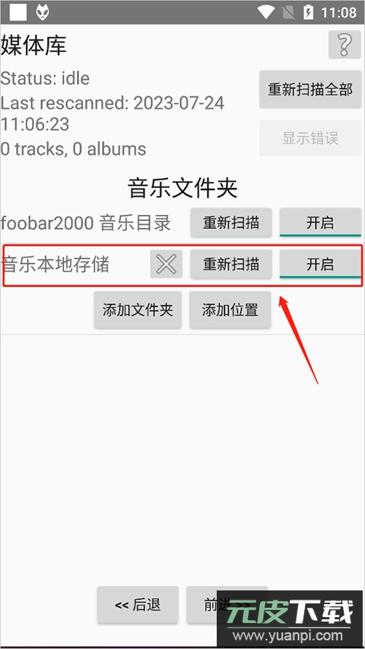Tap the 11:08 clock in status bar
Screen dimensions: 365x649
(x=338, y=13)
